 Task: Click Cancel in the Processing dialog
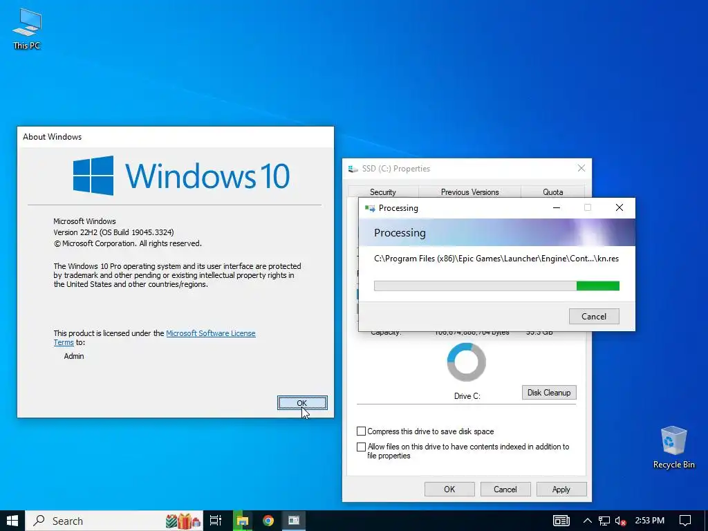tap(594, 317)
